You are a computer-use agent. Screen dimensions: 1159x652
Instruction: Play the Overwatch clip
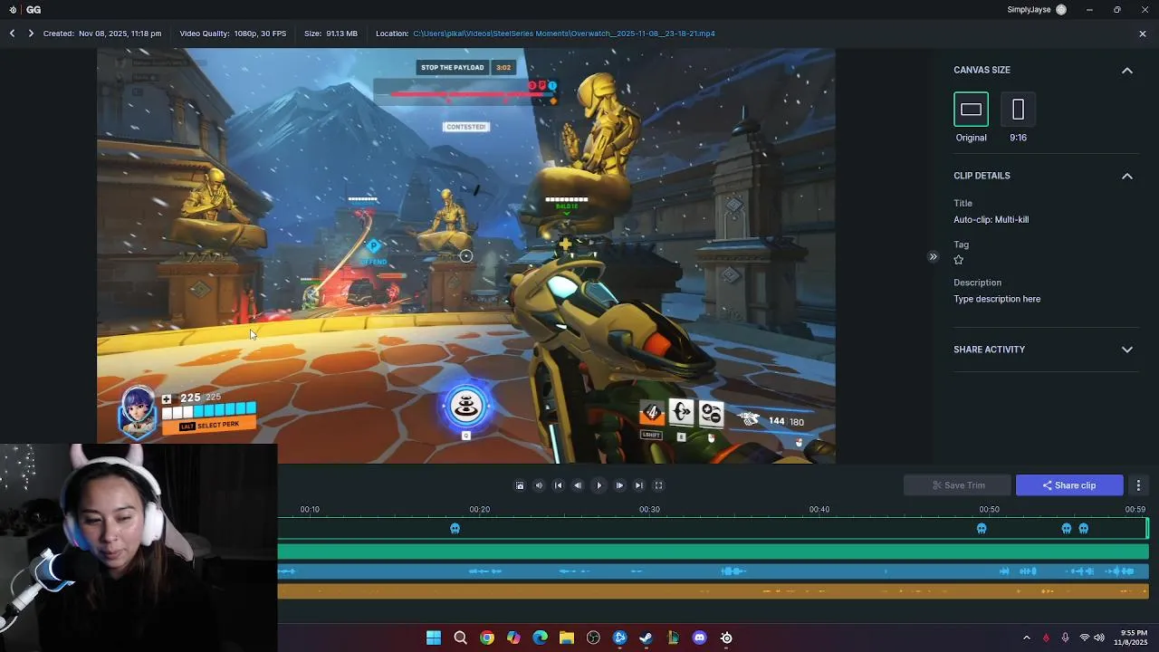point(599,485)
